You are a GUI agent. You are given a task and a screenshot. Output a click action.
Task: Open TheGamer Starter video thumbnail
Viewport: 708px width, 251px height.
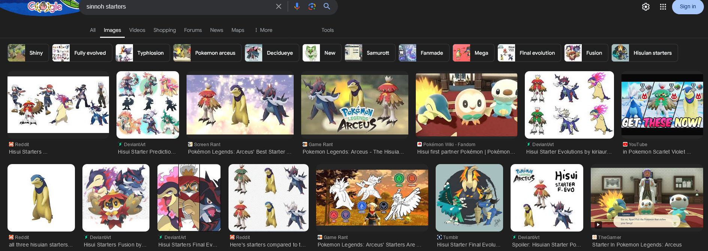pyautogui.click(x=647, y=198)
